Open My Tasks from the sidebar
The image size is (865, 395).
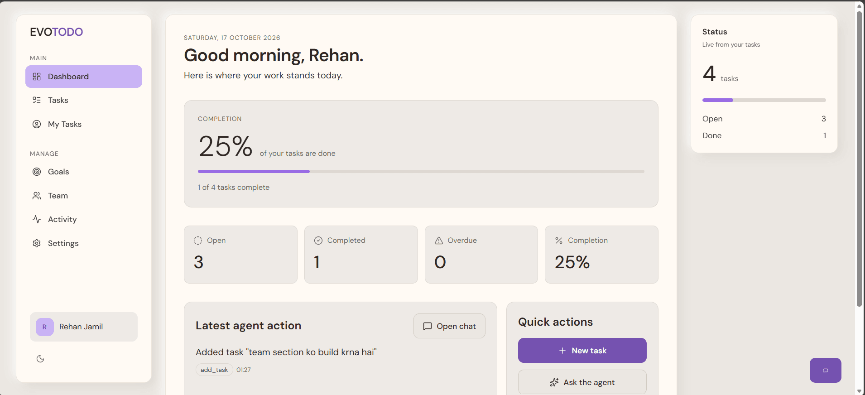(x=84, y=124)
